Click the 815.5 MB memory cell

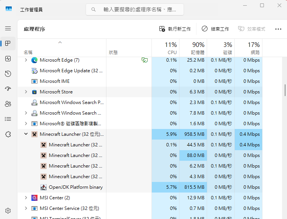[x=193, y=187]
